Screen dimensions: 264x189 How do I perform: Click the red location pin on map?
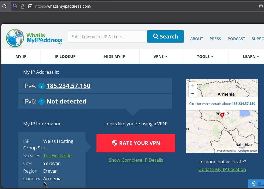click(222, 116)
